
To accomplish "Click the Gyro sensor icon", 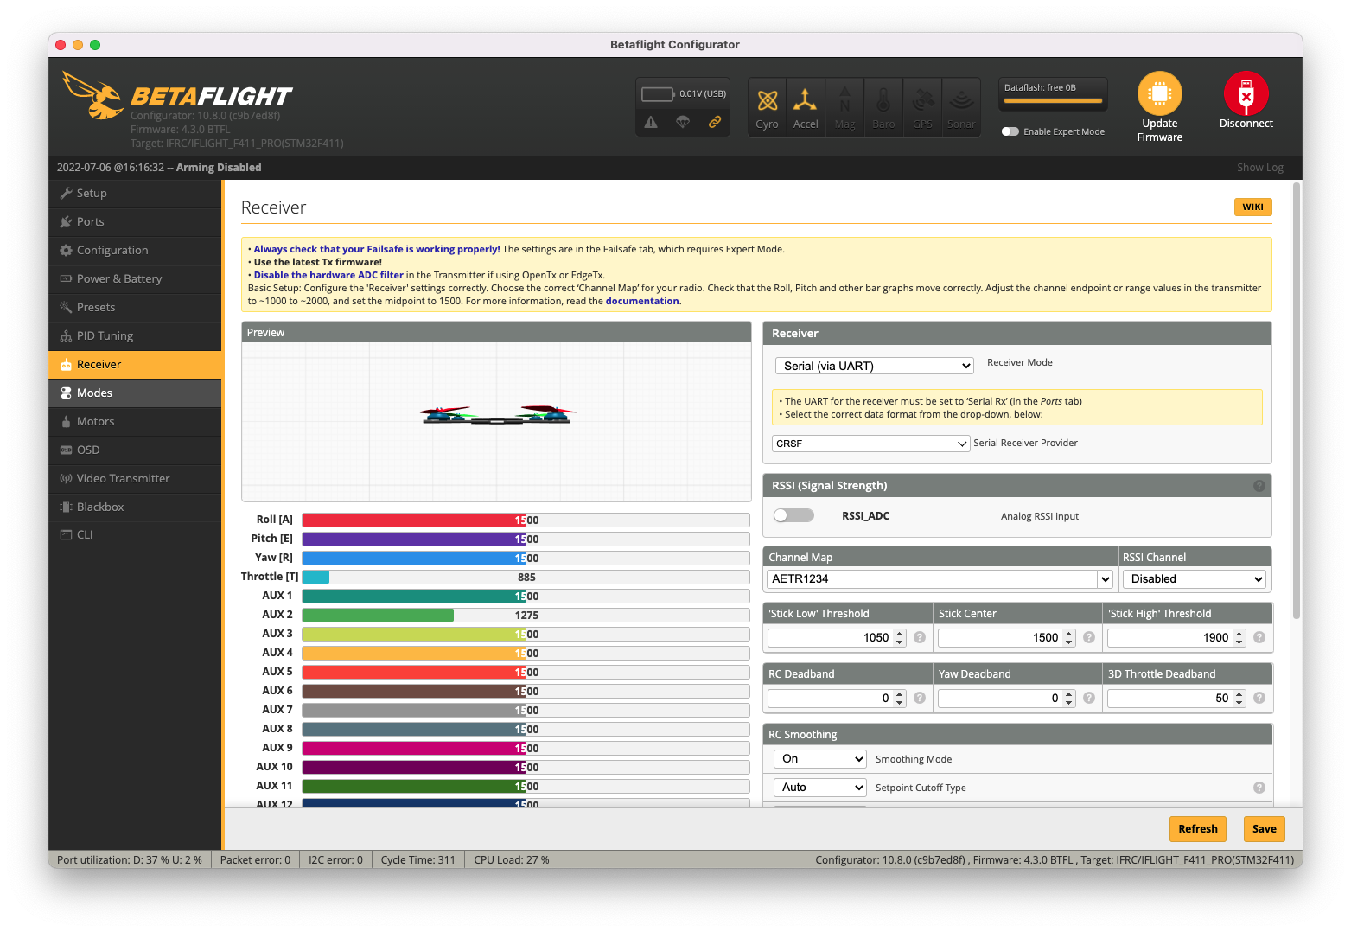I will (767, 106).
